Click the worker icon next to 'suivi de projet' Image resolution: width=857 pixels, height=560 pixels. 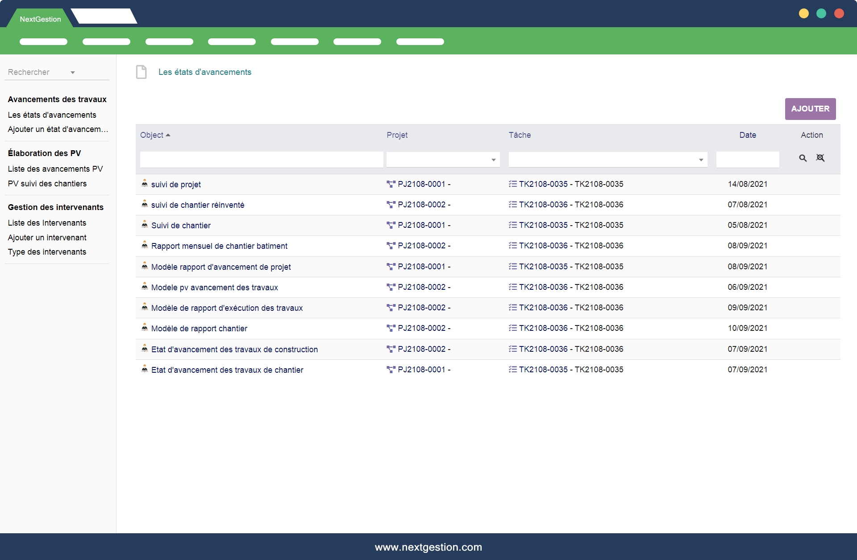(145, 183)
